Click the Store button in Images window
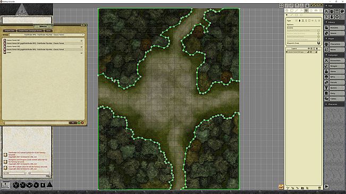Image resolution: width=346 pixels, height=194 pixels. point(48,31)
